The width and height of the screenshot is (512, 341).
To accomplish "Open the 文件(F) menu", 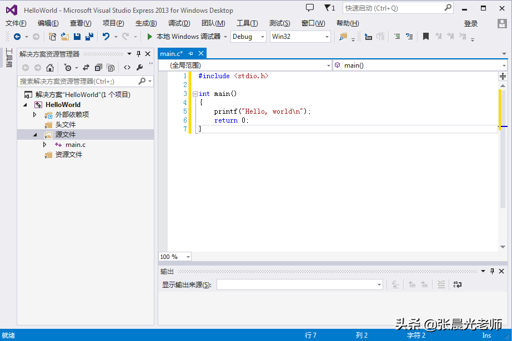I will 16,23.
